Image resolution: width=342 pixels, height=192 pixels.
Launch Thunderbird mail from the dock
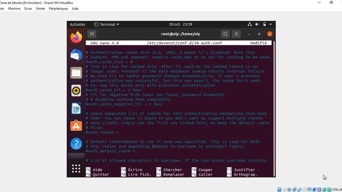click(x=76, y=54)
